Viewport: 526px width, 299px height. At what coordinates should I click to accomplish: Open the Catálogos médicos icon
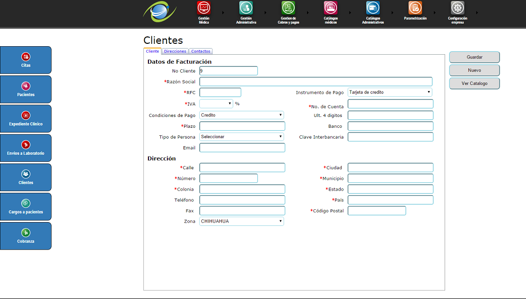pos(331,8)
